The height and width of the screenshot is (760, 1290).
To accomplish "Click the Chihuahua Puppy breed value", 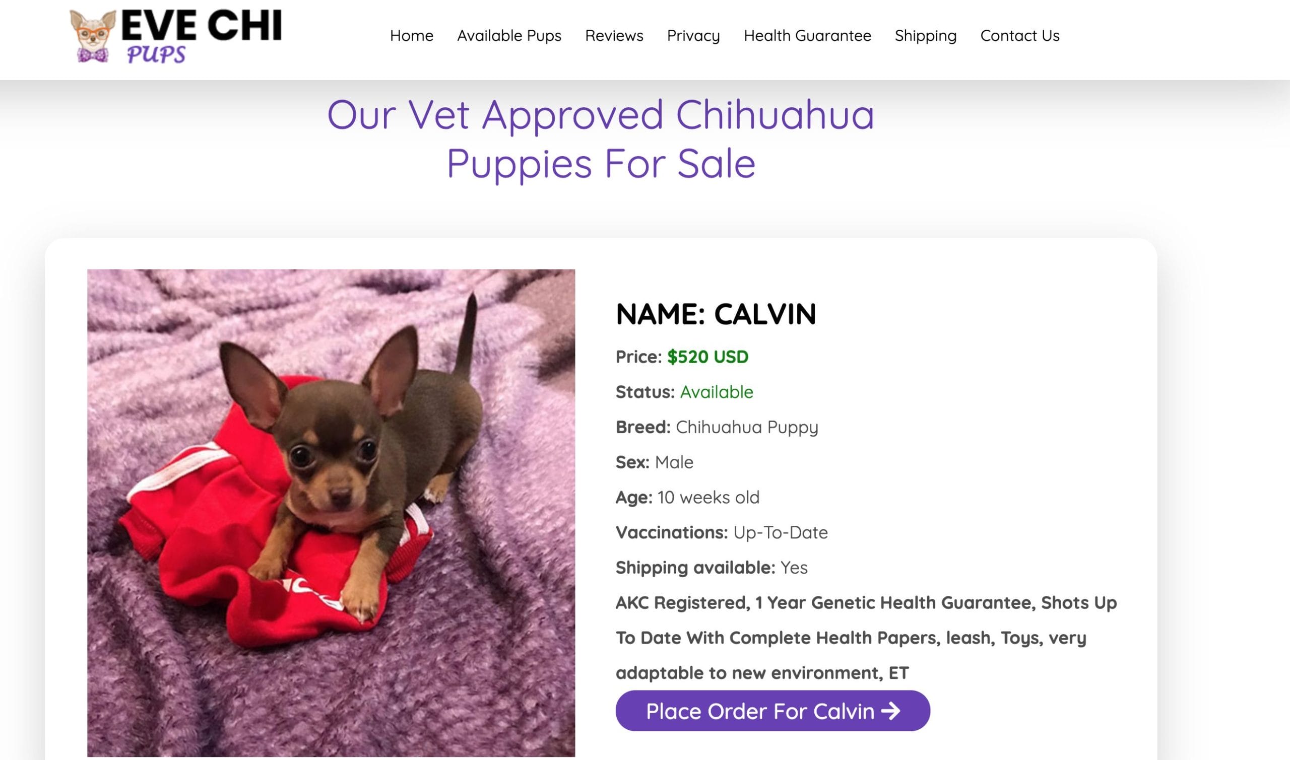I will point(746,427).
